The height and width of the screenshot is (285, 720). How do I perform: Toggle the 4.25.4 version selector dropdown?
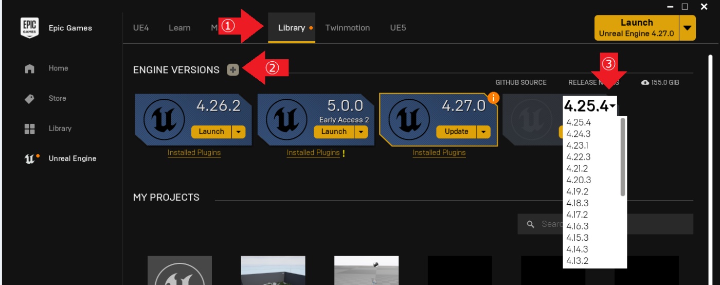pyautogui.click(x=590, y=106)
